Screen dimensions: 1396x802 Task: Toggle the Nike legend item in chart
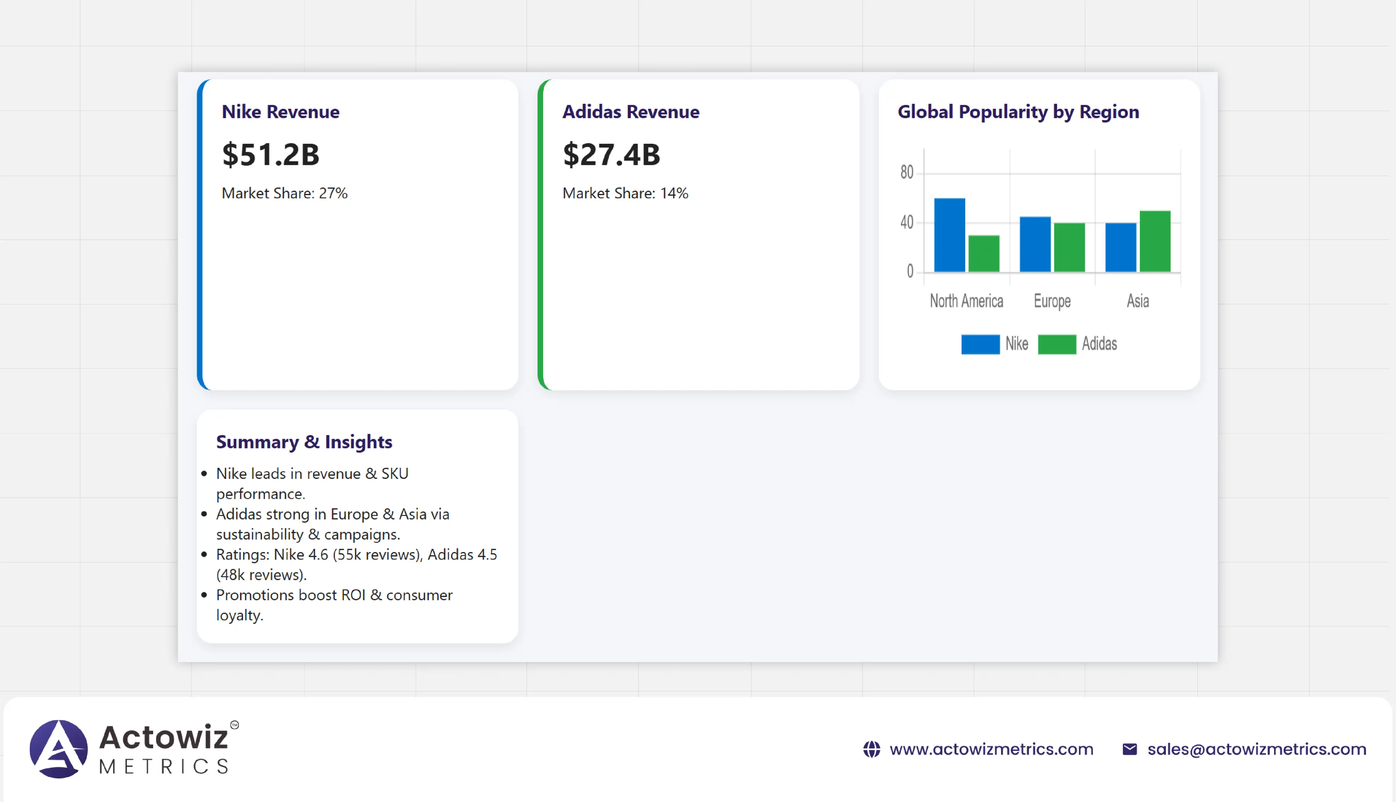pos(1017,344)
